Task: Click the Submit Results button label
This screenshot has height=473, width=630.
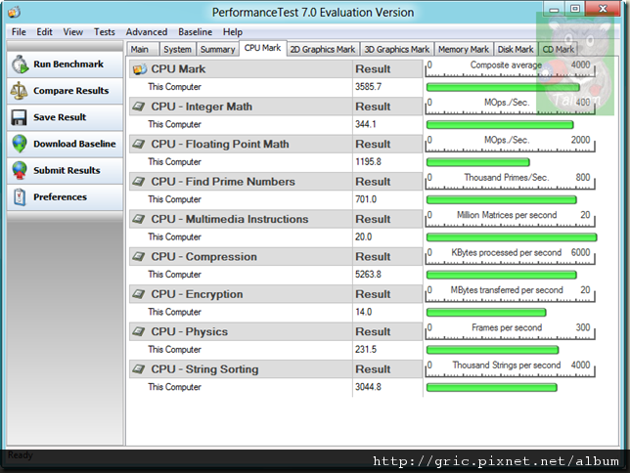Action: pos(67,170)
